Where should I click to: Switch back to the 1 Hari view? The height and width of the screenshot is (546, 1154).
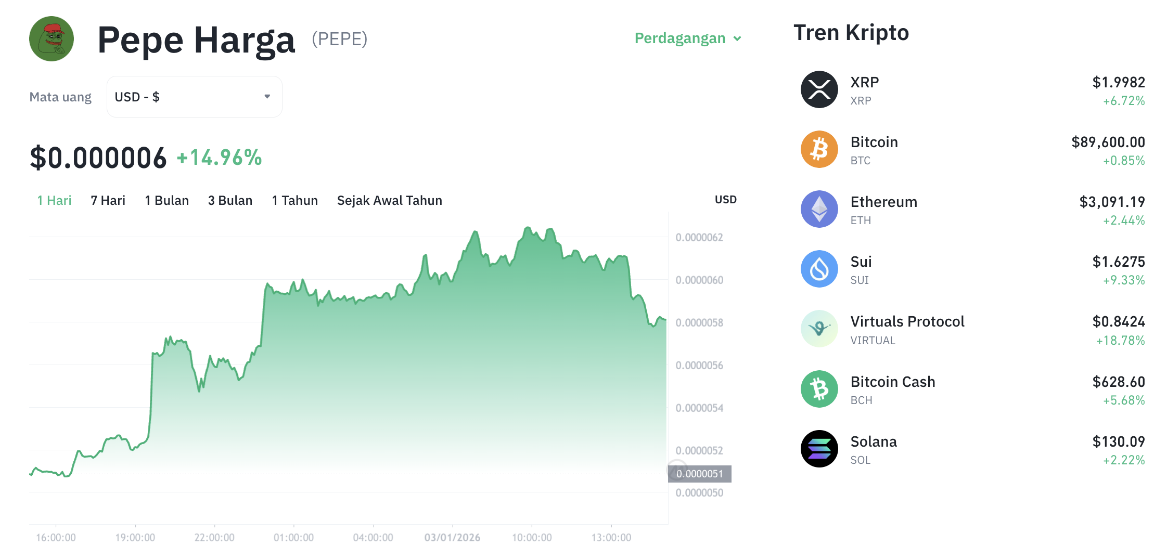[54, 200]
